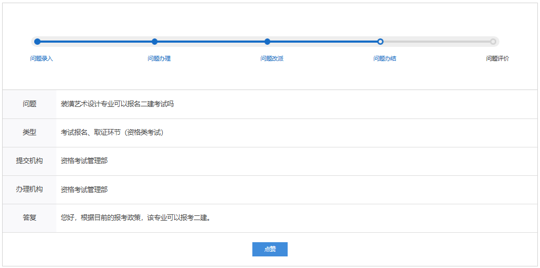The width and height of the screenshot is (540, 268).
Task: Select the 问题改派 step label text
Action: click(272, 58)
